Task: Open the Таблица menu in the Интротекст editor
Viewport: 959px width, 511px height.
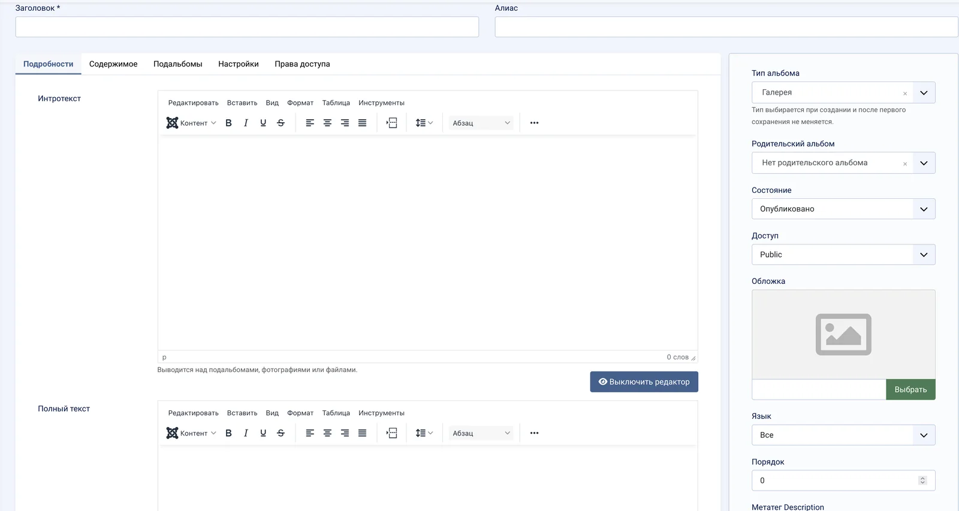Action: pyautogui.click(x=336, y=103)
